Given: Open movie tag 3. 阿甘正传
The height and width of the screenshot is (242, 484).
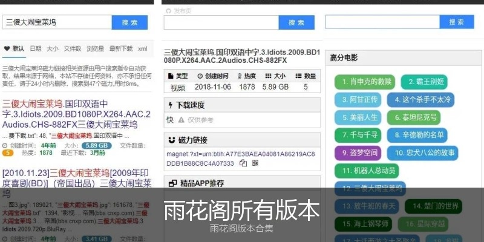Looking at the screenshot, I should point(358,100).
